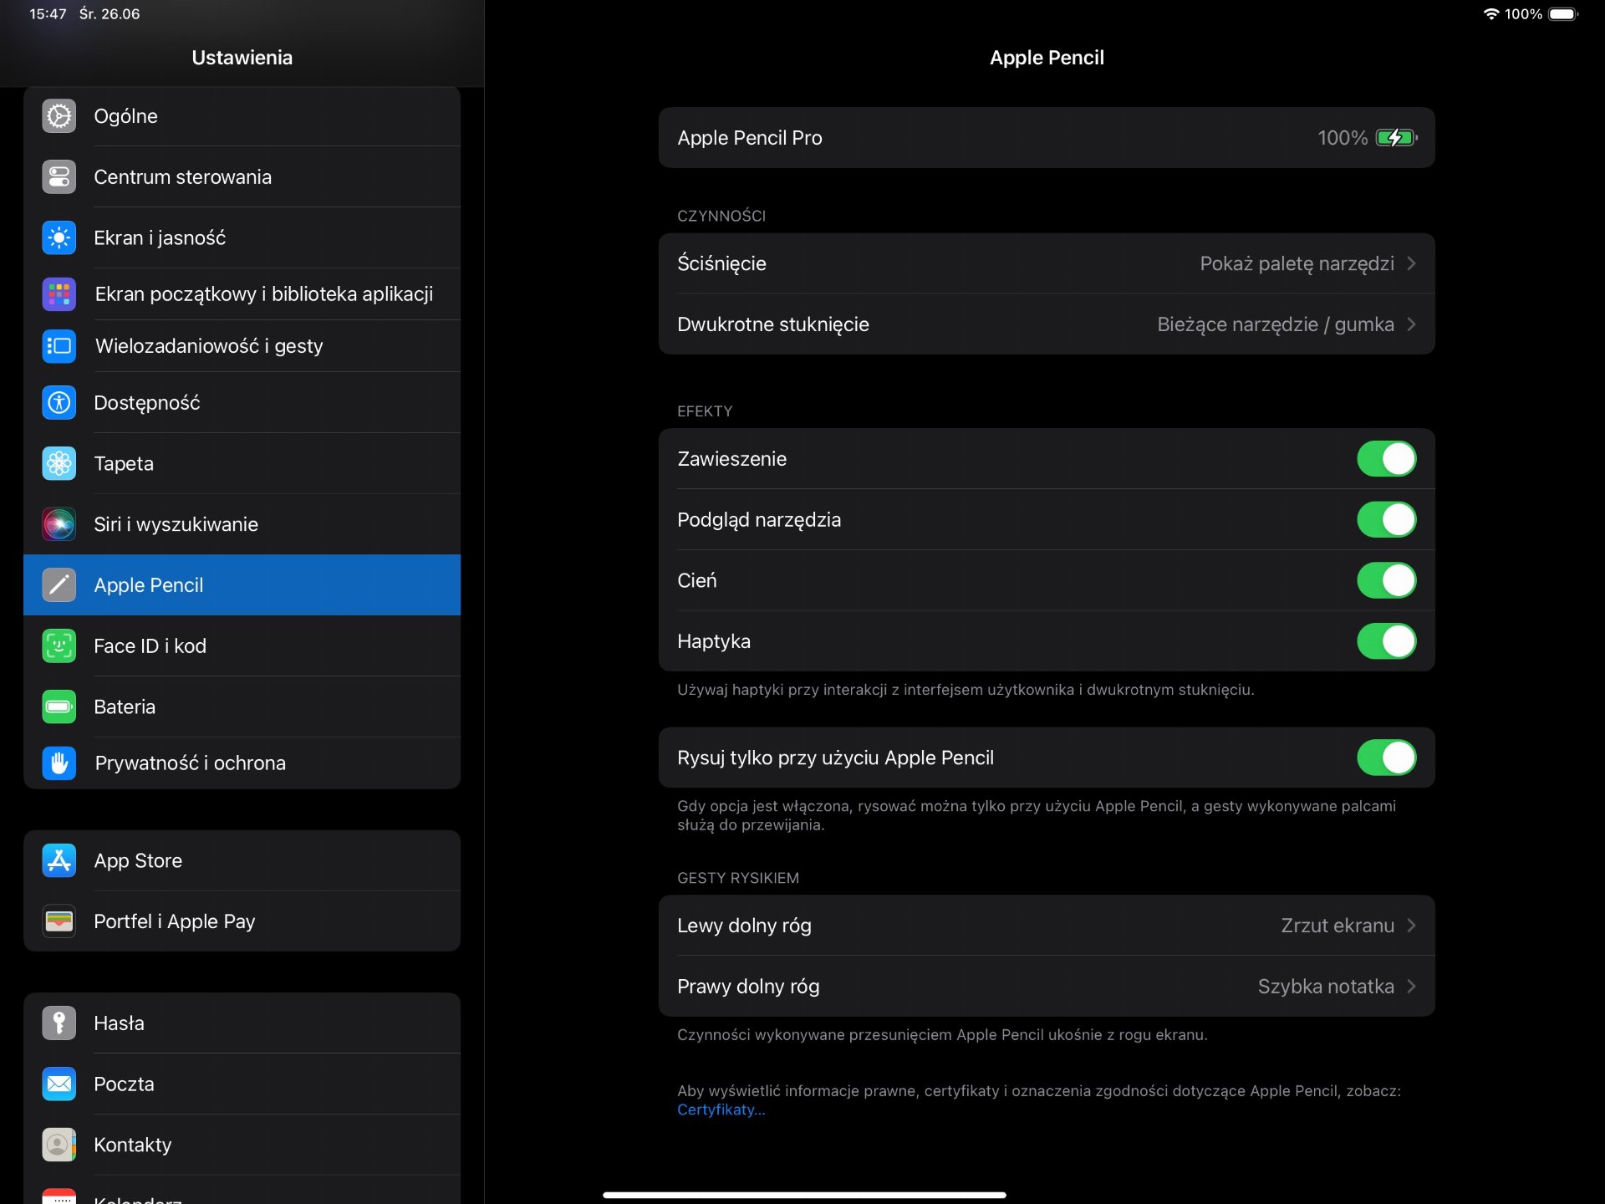Tap the Kontakty icon
The image size is (1605, 1204).
(59, 1145)
